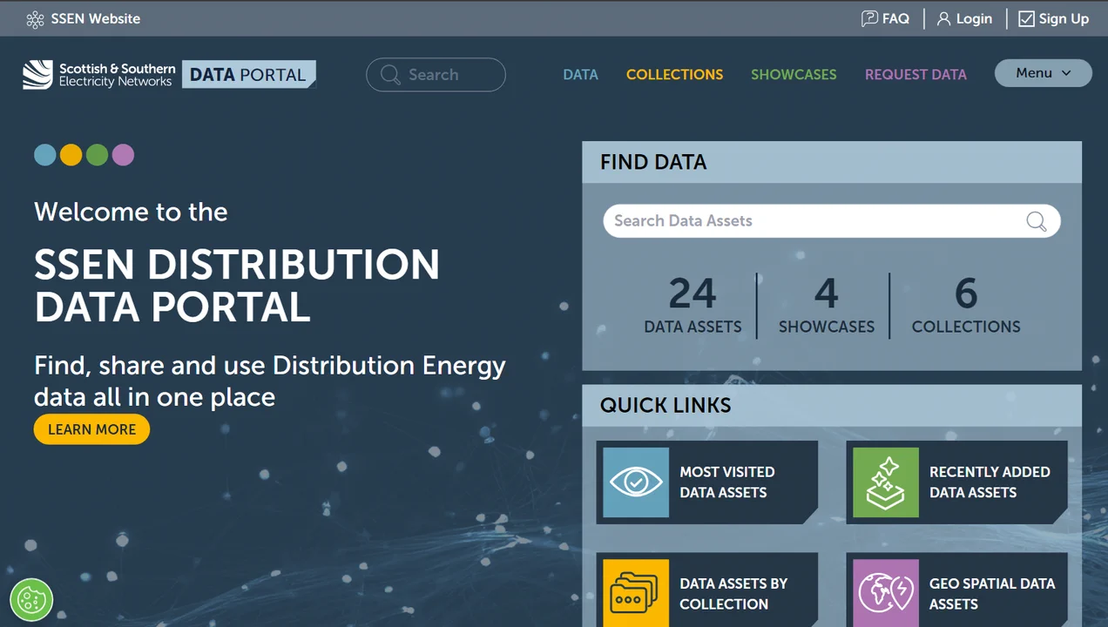Open the COLLECTIONS nav item
Screen dimensions: 1108x627
[x=674, y=75]
